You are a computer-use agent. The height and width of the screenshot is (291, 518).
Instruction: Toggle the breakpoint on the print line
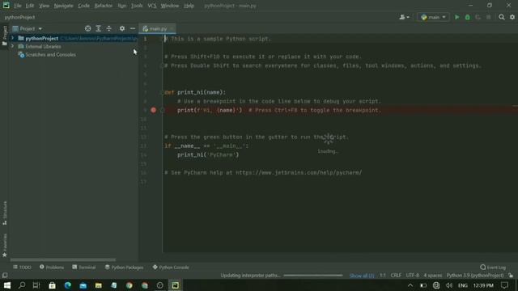(153, 110)
